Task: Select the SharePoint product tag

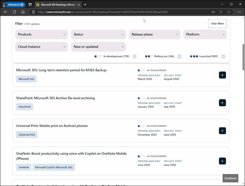Action: pos(24,107)
